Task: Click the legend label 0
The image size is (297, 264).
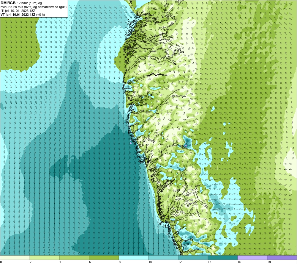Action: pos(1,262)
